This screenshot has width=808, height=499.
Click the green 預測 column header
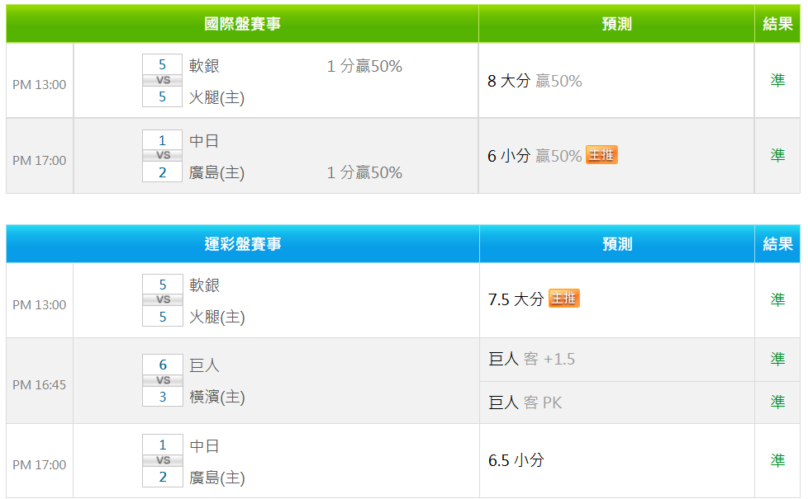[x=616, y=24]
